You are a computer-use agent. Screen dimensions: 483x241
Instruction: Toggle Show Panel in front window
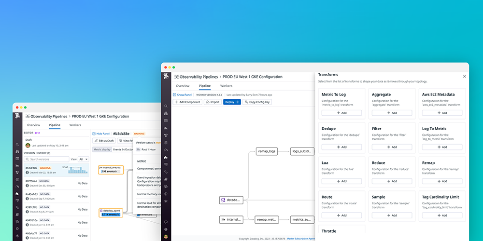click(183, 94)
